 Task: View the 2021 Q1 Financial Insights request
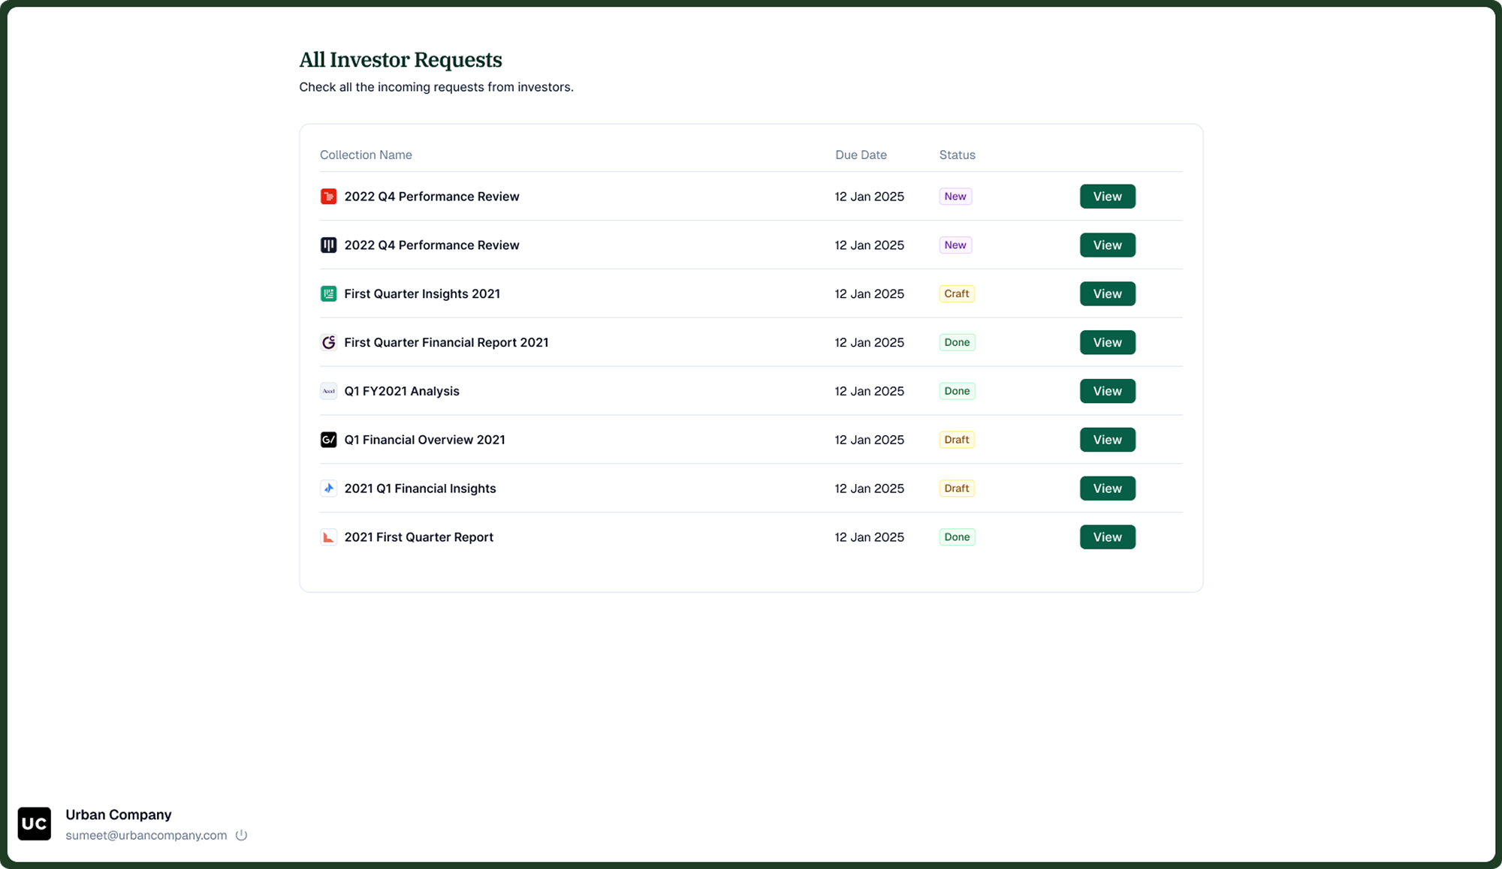(x=1108, y=489)
